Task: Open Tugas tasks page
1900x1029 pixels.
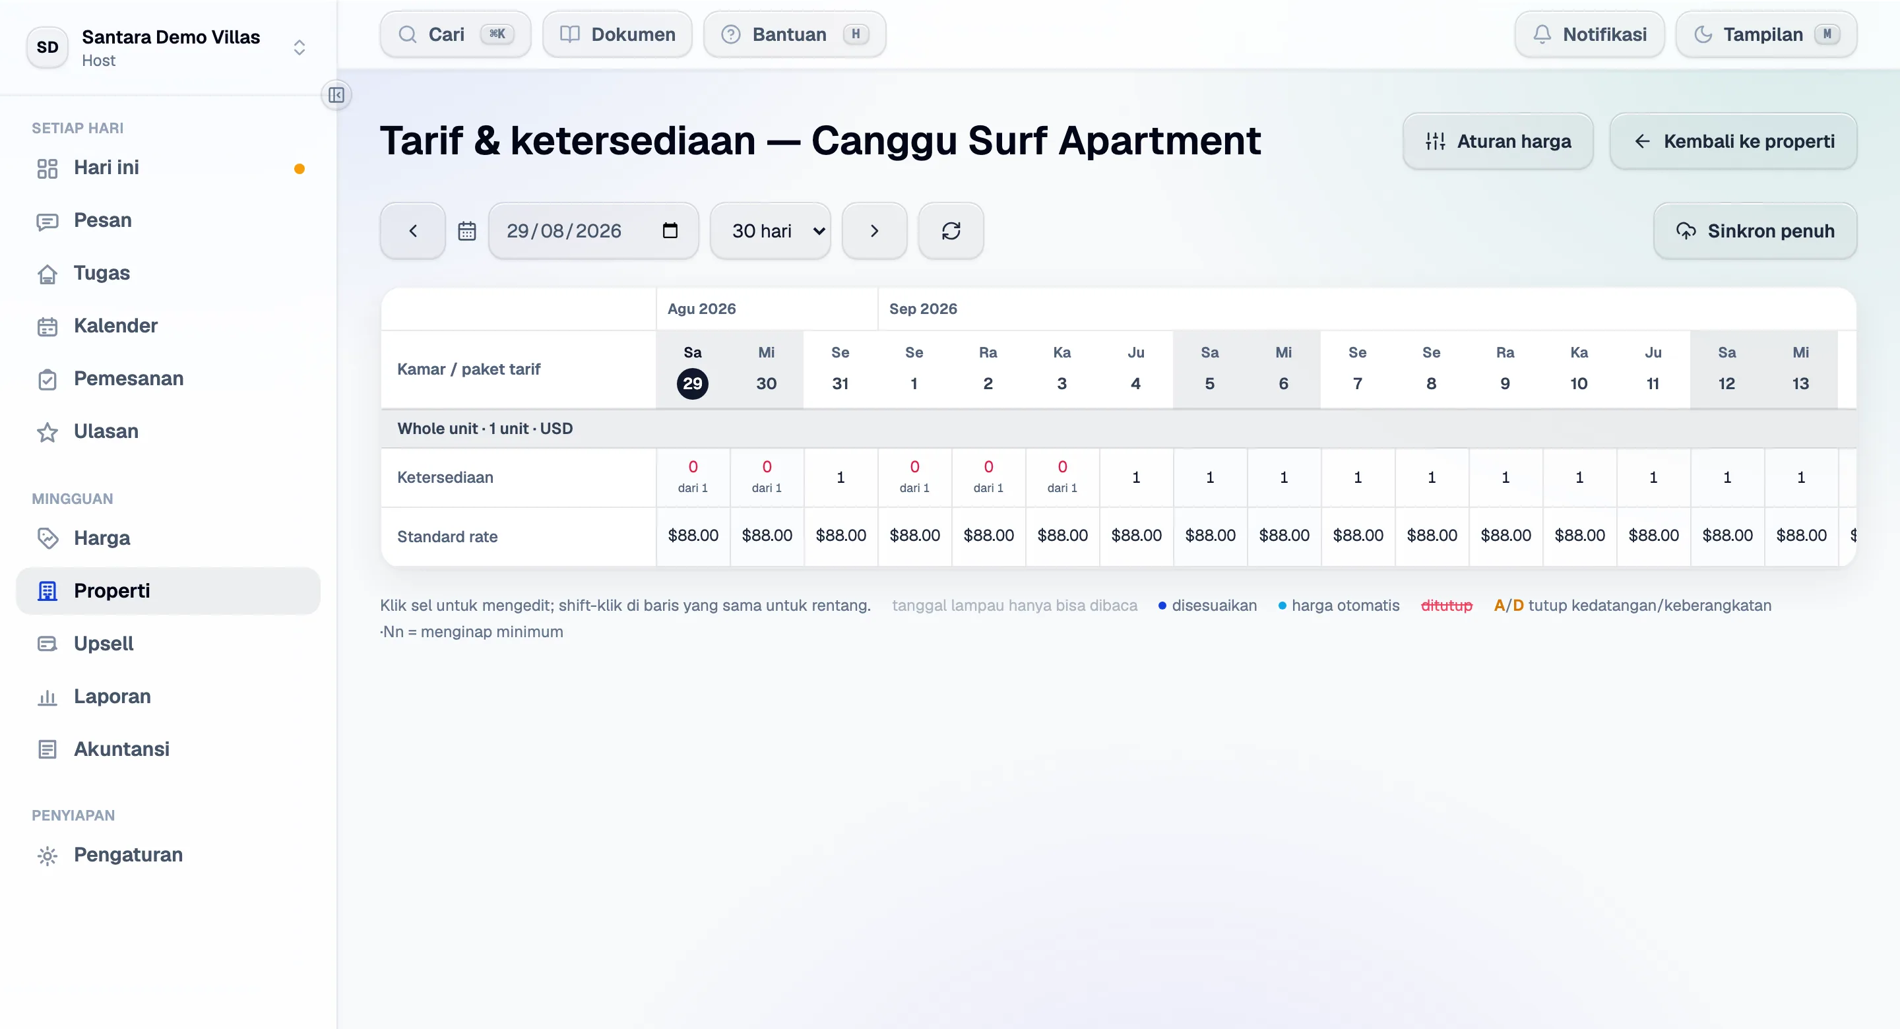Action: (x=168, y=273)
